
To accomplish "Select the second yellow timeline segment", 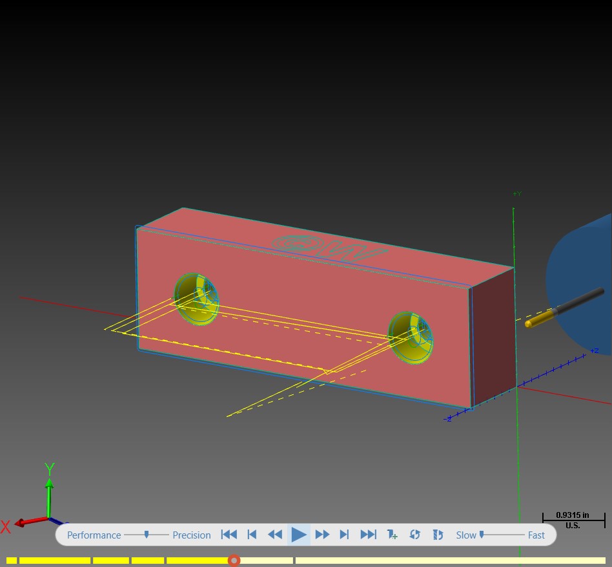I will (x=55, y=561).
